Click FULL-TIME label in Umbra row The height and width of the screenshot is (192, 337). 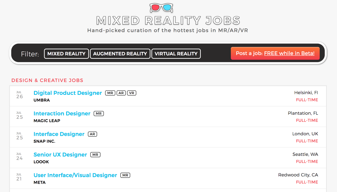coord(307,100)
